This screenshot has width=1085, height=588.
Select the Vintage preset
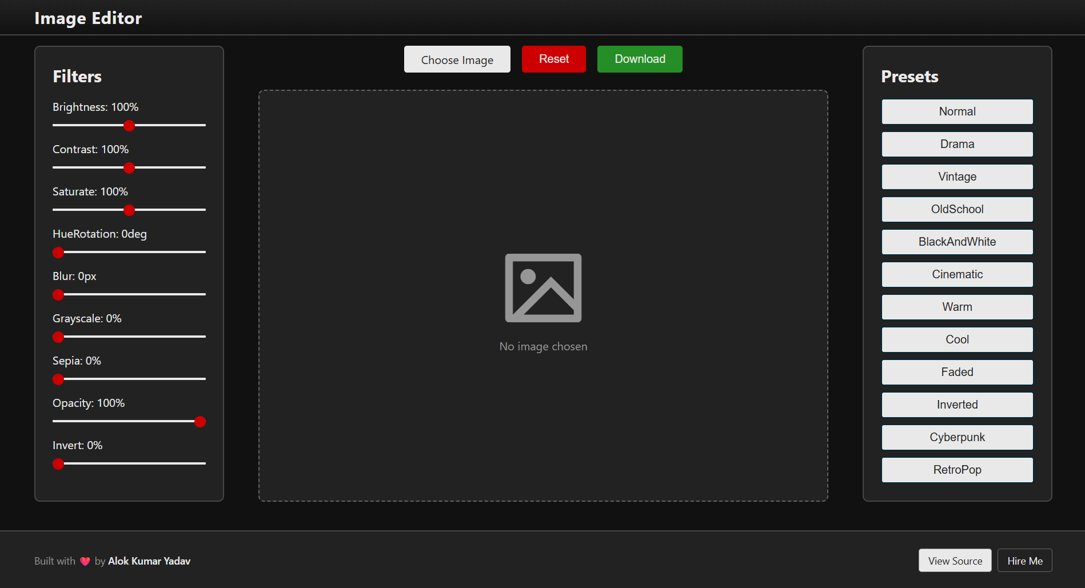(956, 177)
